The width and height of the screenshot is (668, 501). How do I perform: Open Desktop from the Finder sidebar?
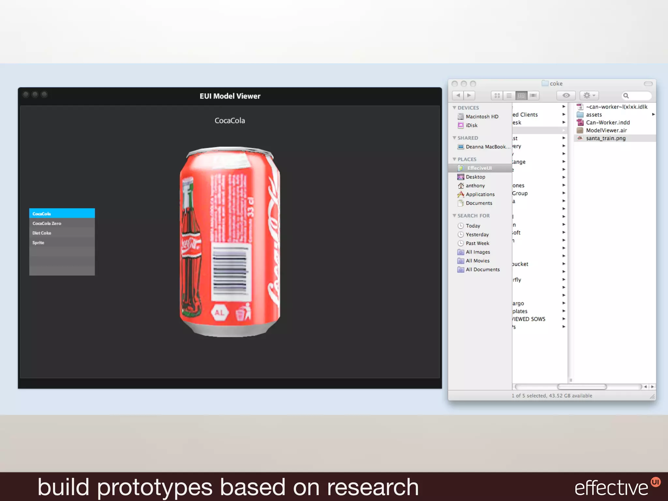point(480,177)
